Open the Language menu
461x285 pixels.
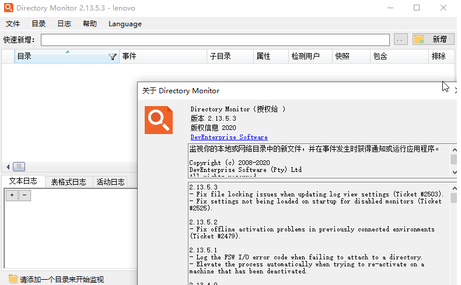(125, 24)
